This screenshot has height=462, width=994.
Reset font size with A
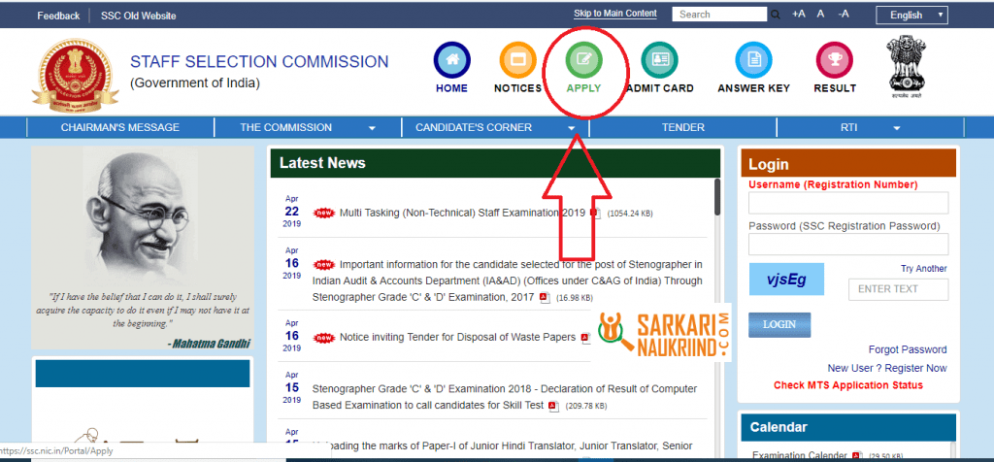click(820, 14)
